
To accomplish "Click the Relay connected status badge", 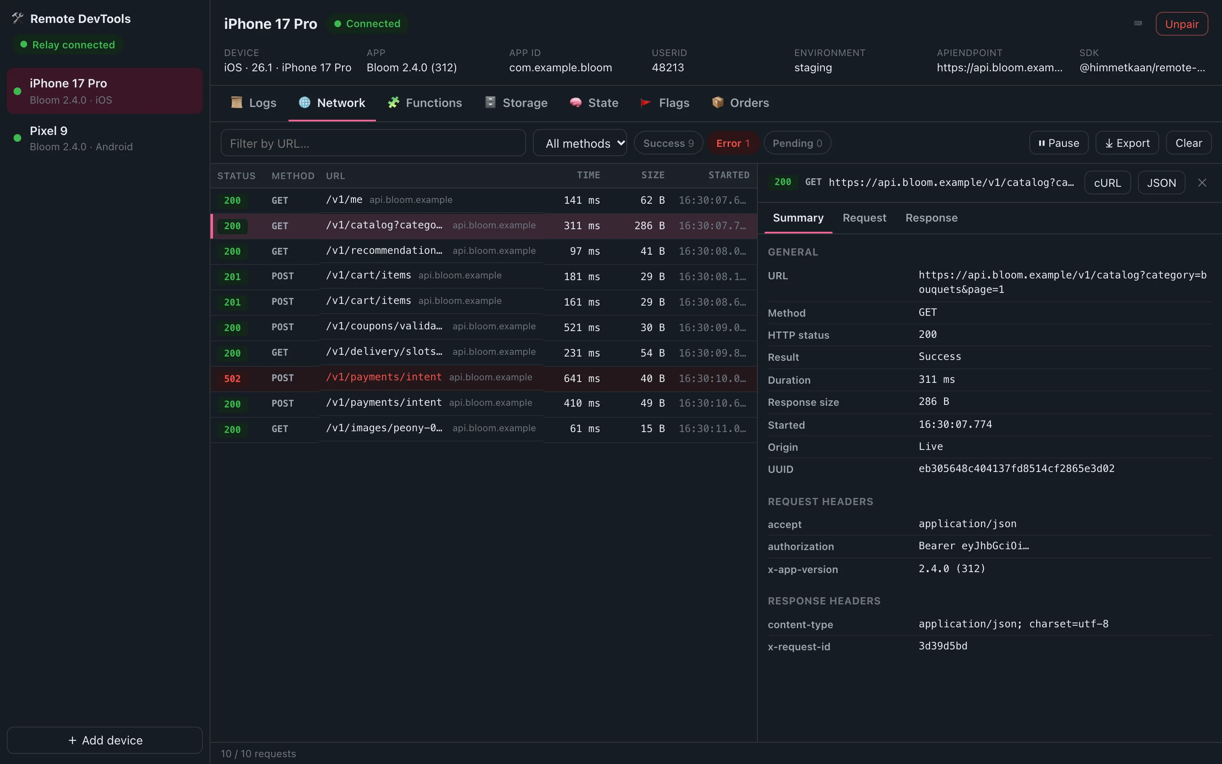I will [67, 45].
